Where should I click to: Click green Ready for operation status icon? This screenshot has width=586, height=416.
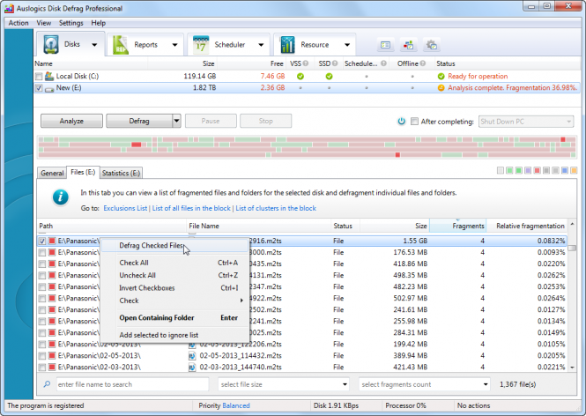click(441, 77)
